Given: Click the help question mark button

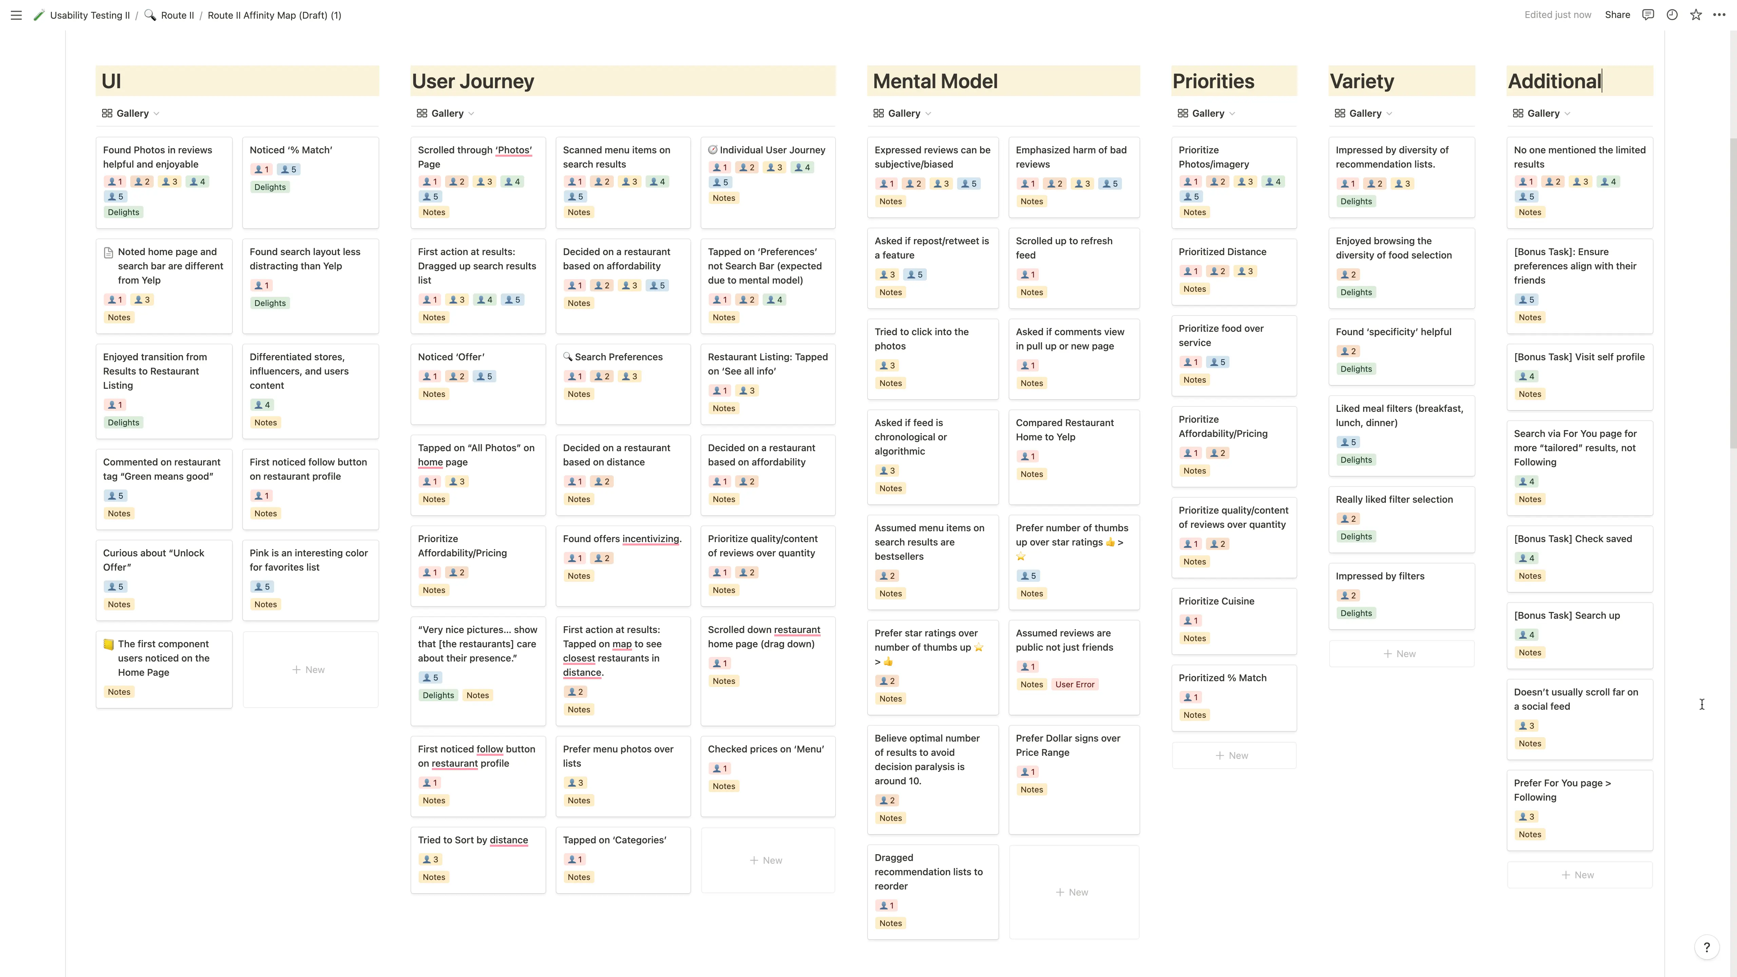Looking at the screenshot, I should 1707,947.
